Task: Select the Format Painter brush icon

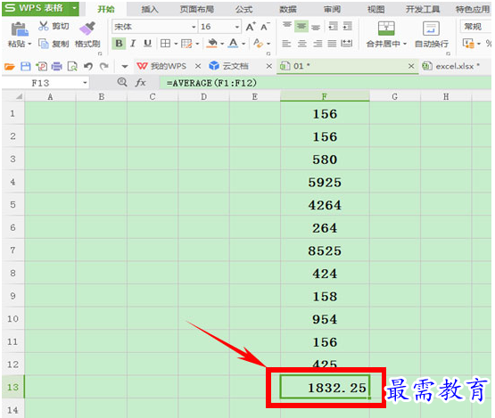Action: [x=87, y=29]
